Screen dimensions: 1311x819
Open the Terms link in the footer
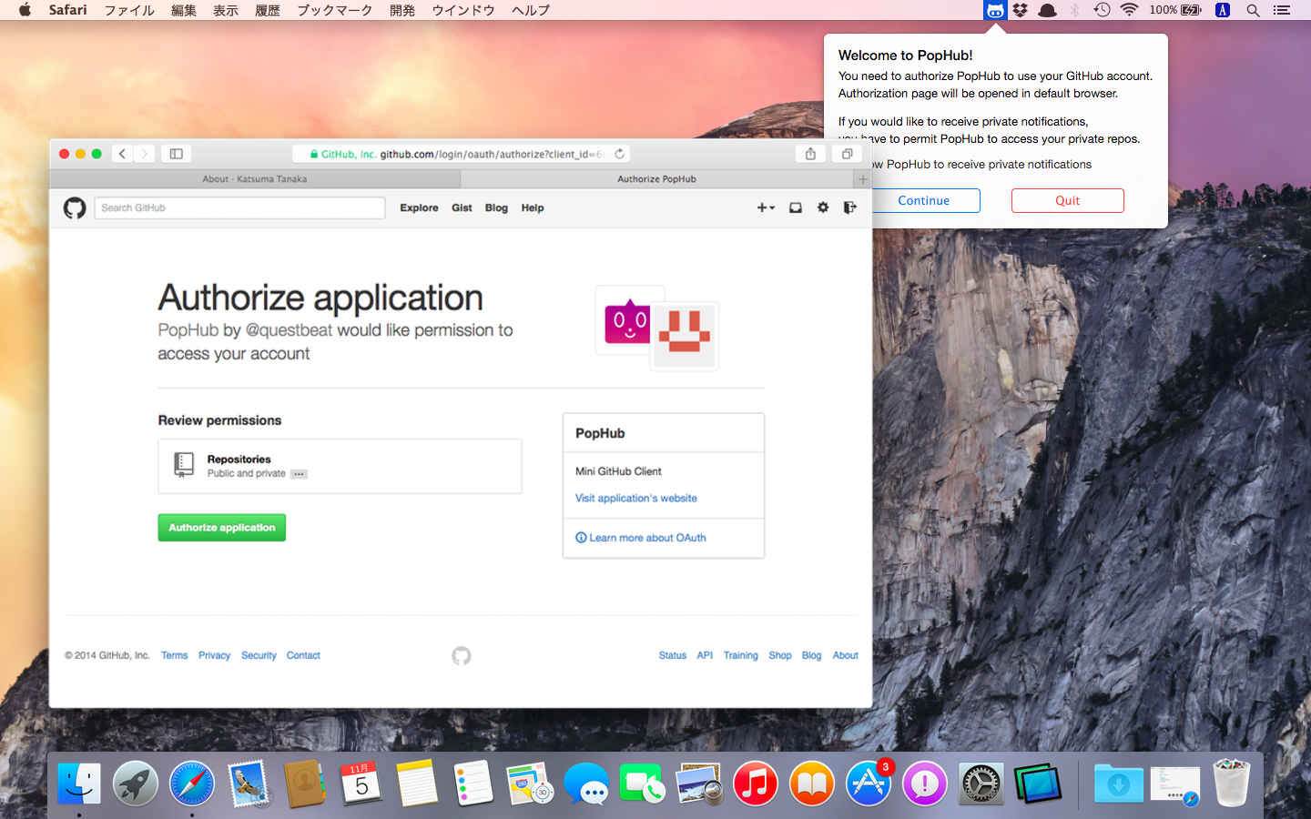(175, 655)
